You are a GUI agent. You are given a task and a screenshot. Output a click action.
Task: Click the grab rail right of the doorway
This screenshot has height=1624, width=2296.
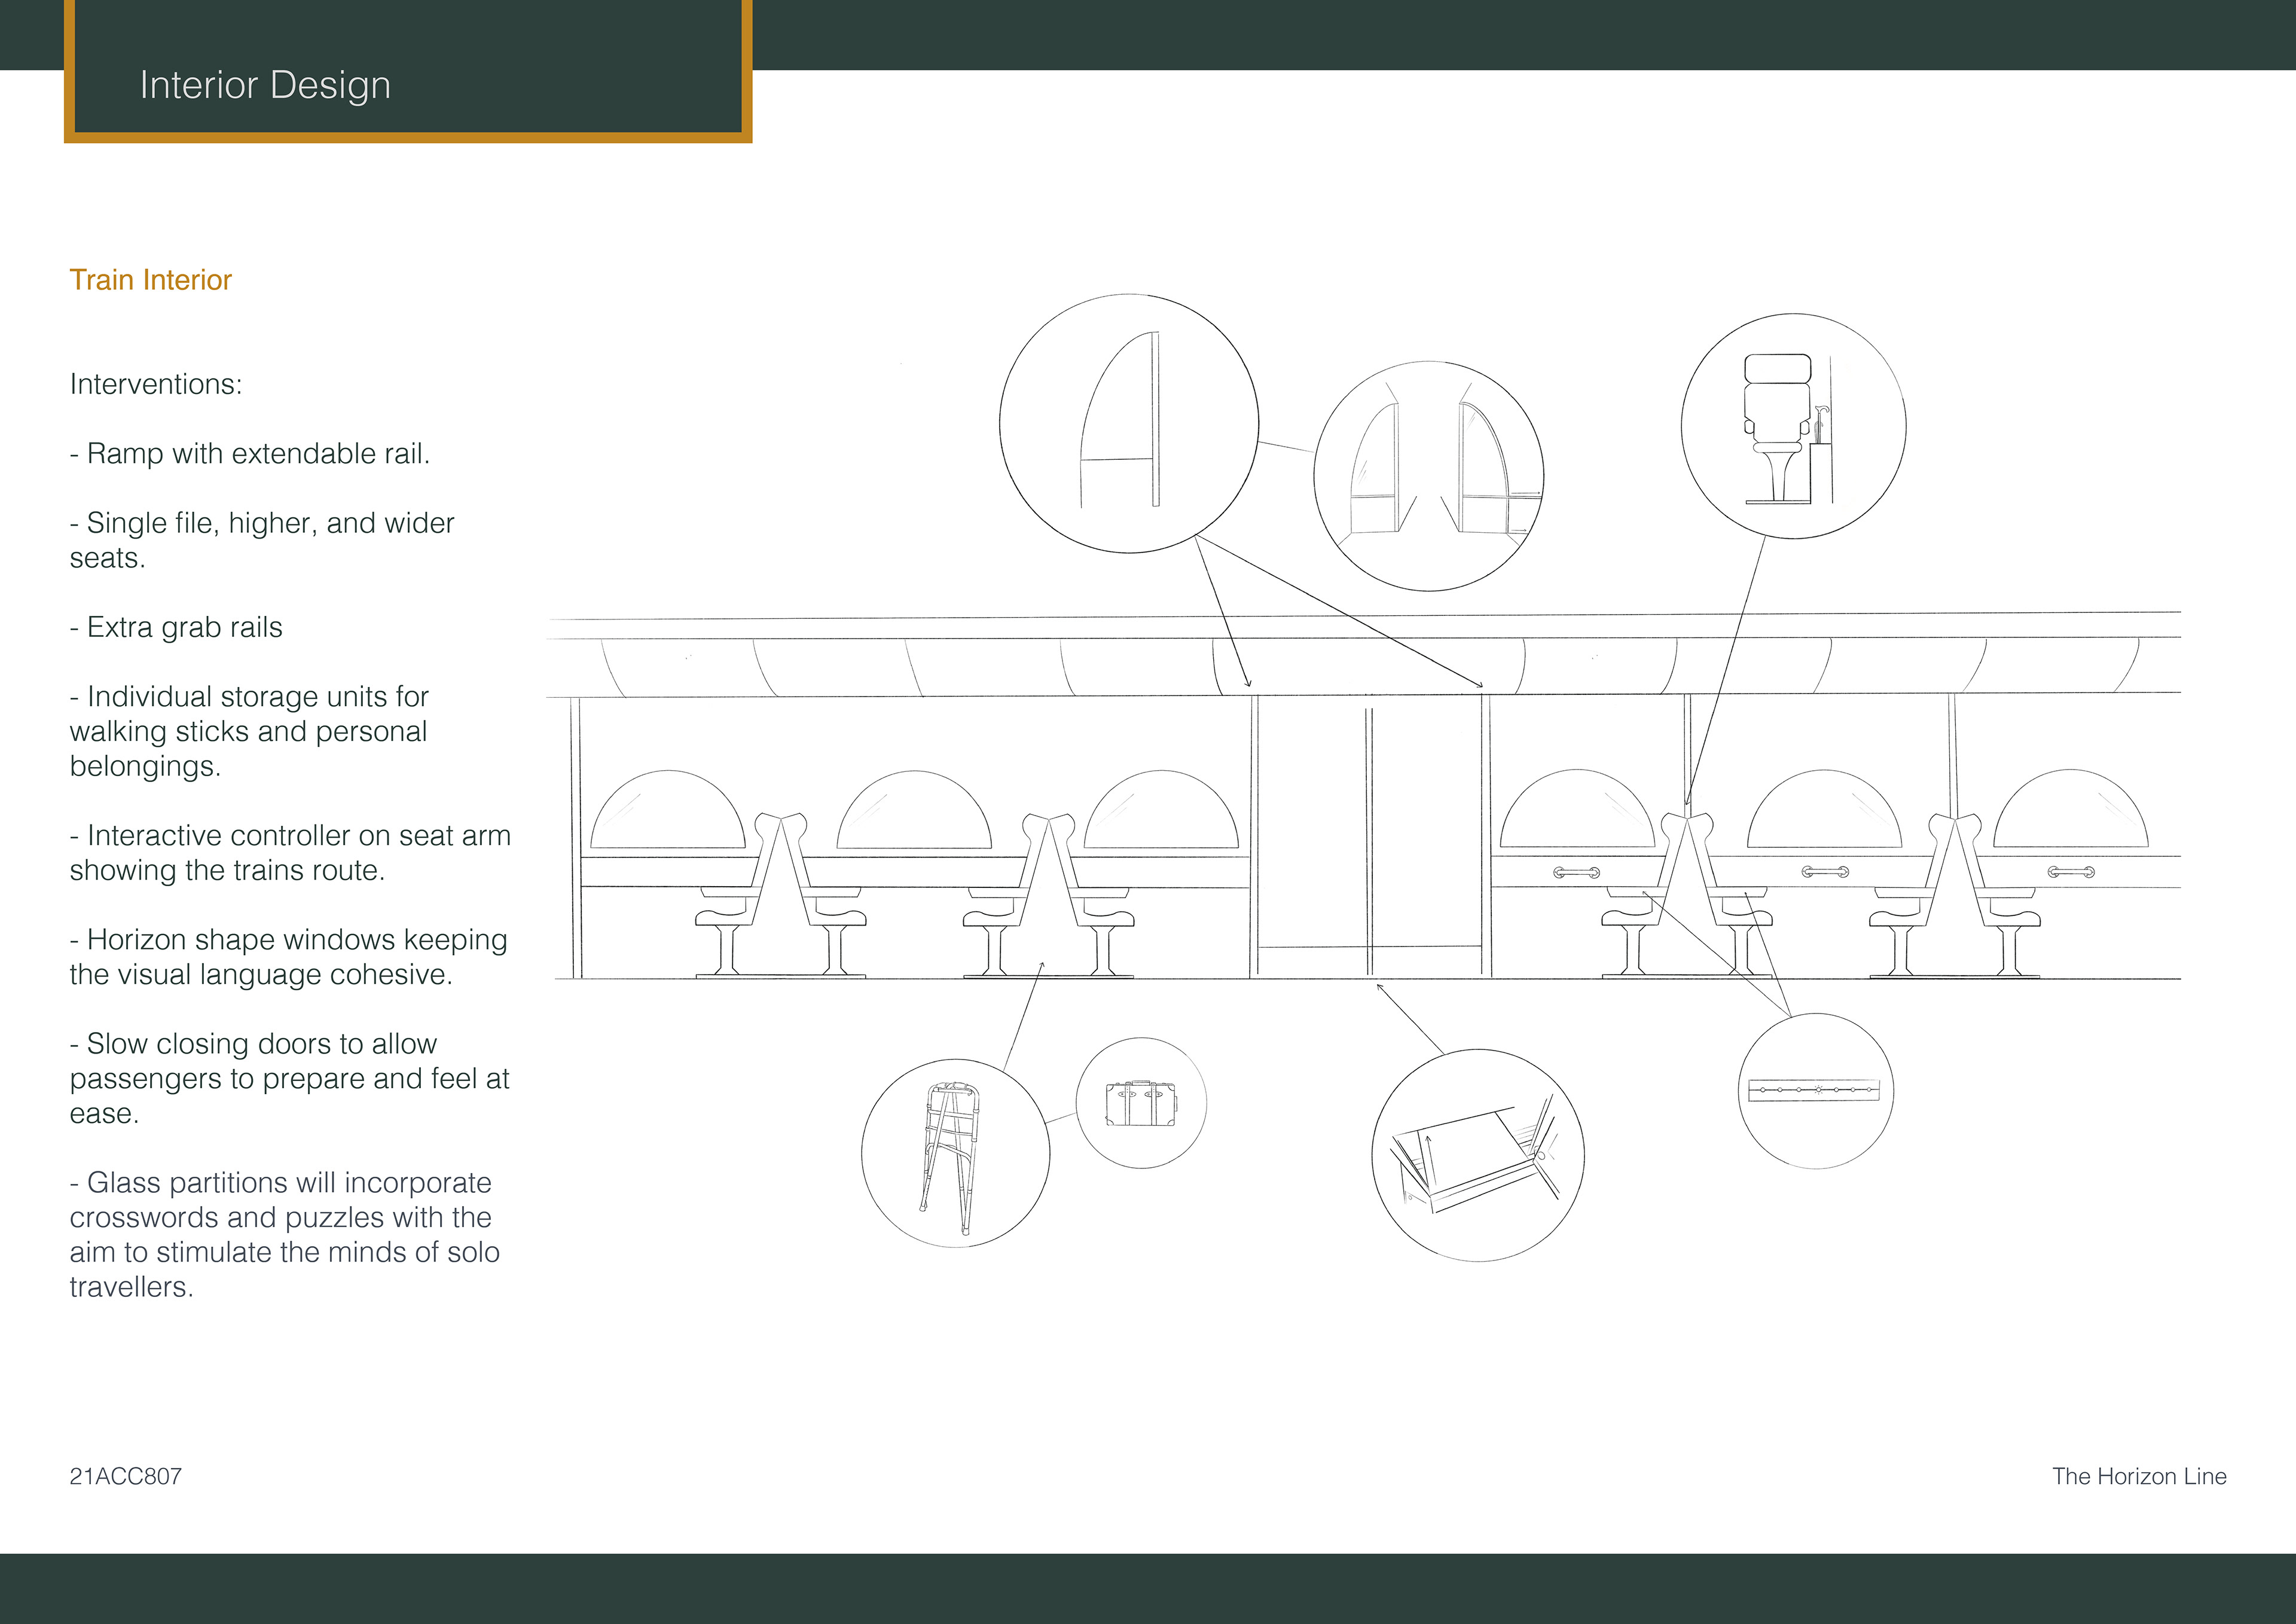1576,873
